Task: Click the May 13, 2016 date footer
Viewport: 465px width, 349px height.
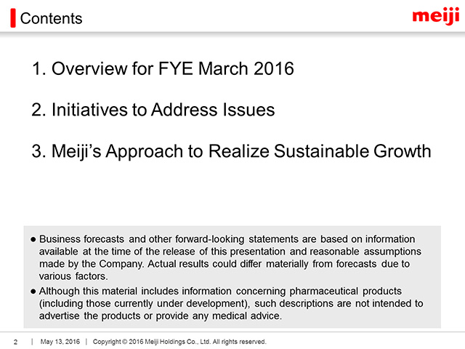Action: 60,342
